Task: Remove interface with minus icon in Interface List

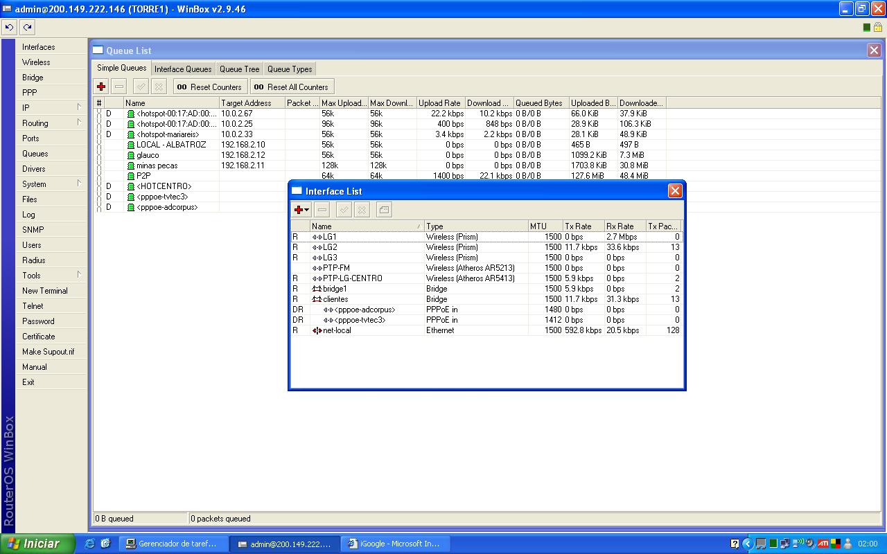Action: pyautogui.click(x=322, y=210)
